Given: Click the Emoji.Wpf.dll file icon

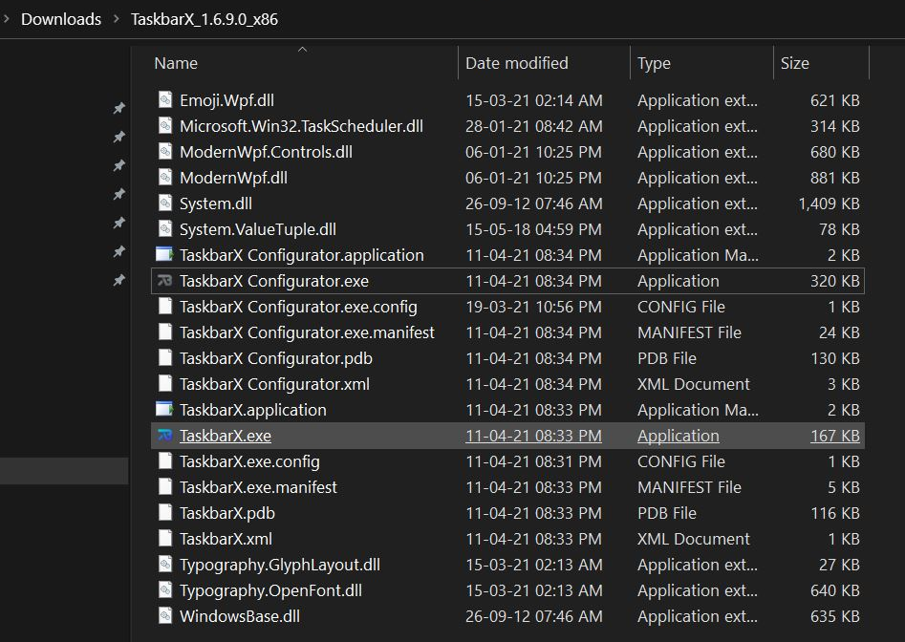Looking at the screenshot, I should (163, 100).
